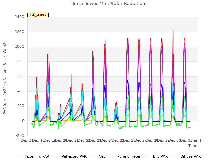Click the 1200 y-axis tick label

tap(20, 32)
